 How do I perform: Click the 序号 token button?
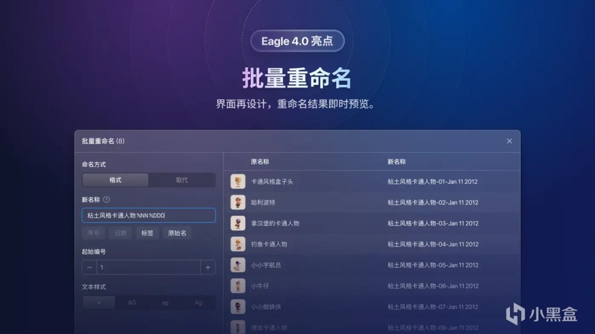[93, 233]
